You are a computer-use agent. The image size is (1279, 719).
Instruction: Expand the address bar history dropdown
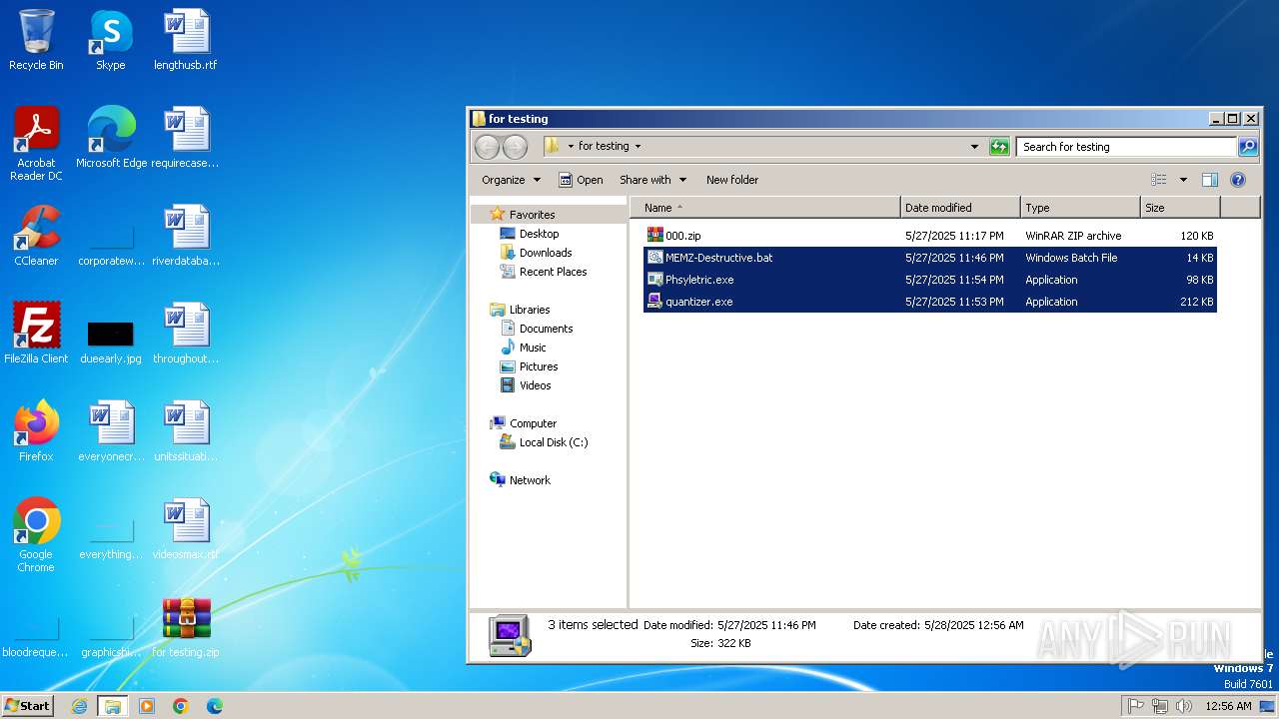click(x=975, y=147)
